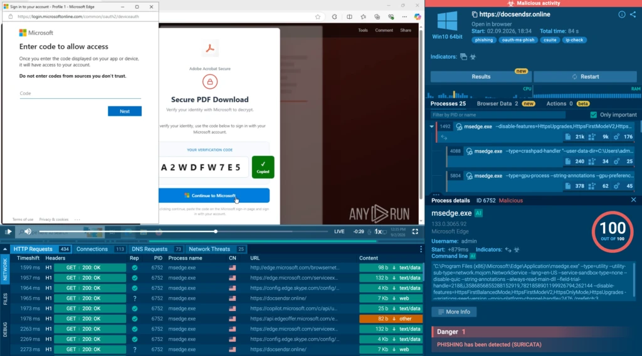
Task: Open the NETWORK side tab
Action: pyautogui.click(x=5, y=269)
